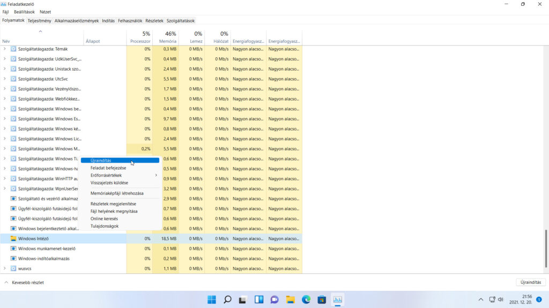The image size is (549, 308).
Task: Open the Fájl menu
Action: point(5,12)
